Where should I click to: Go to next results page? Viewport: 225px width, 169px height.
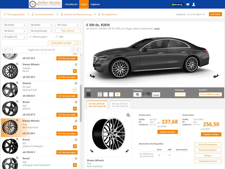coord(73,50)
